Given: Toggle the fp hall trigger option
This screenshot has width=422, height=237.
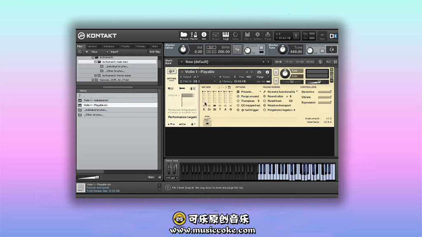Looking at the screenshot, I should 238,110.
